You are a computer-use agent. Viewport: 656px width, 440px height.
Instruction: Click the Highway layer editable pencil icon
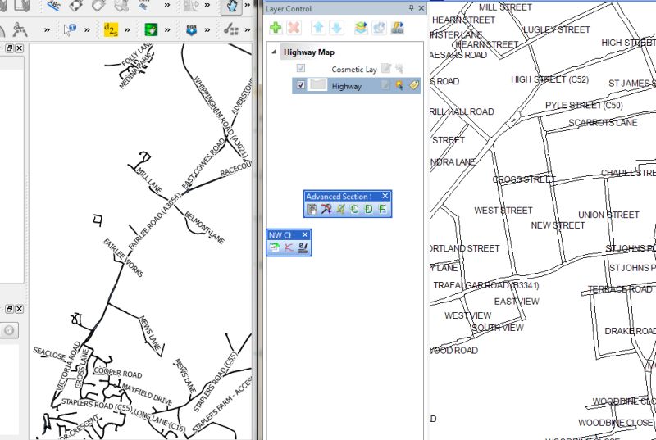pyautogui.click(x=385, y=86)
